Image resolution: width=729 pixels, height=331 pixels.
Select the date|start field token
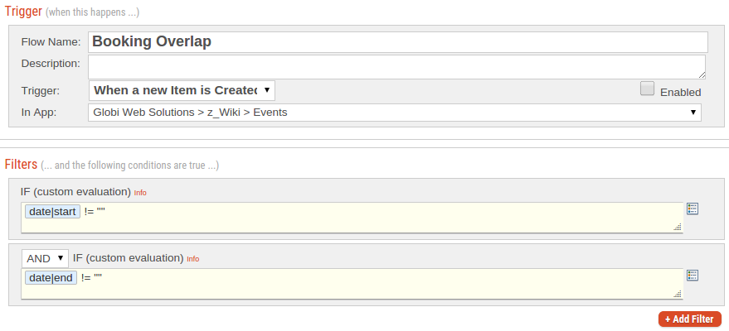[x=52, y=212]
